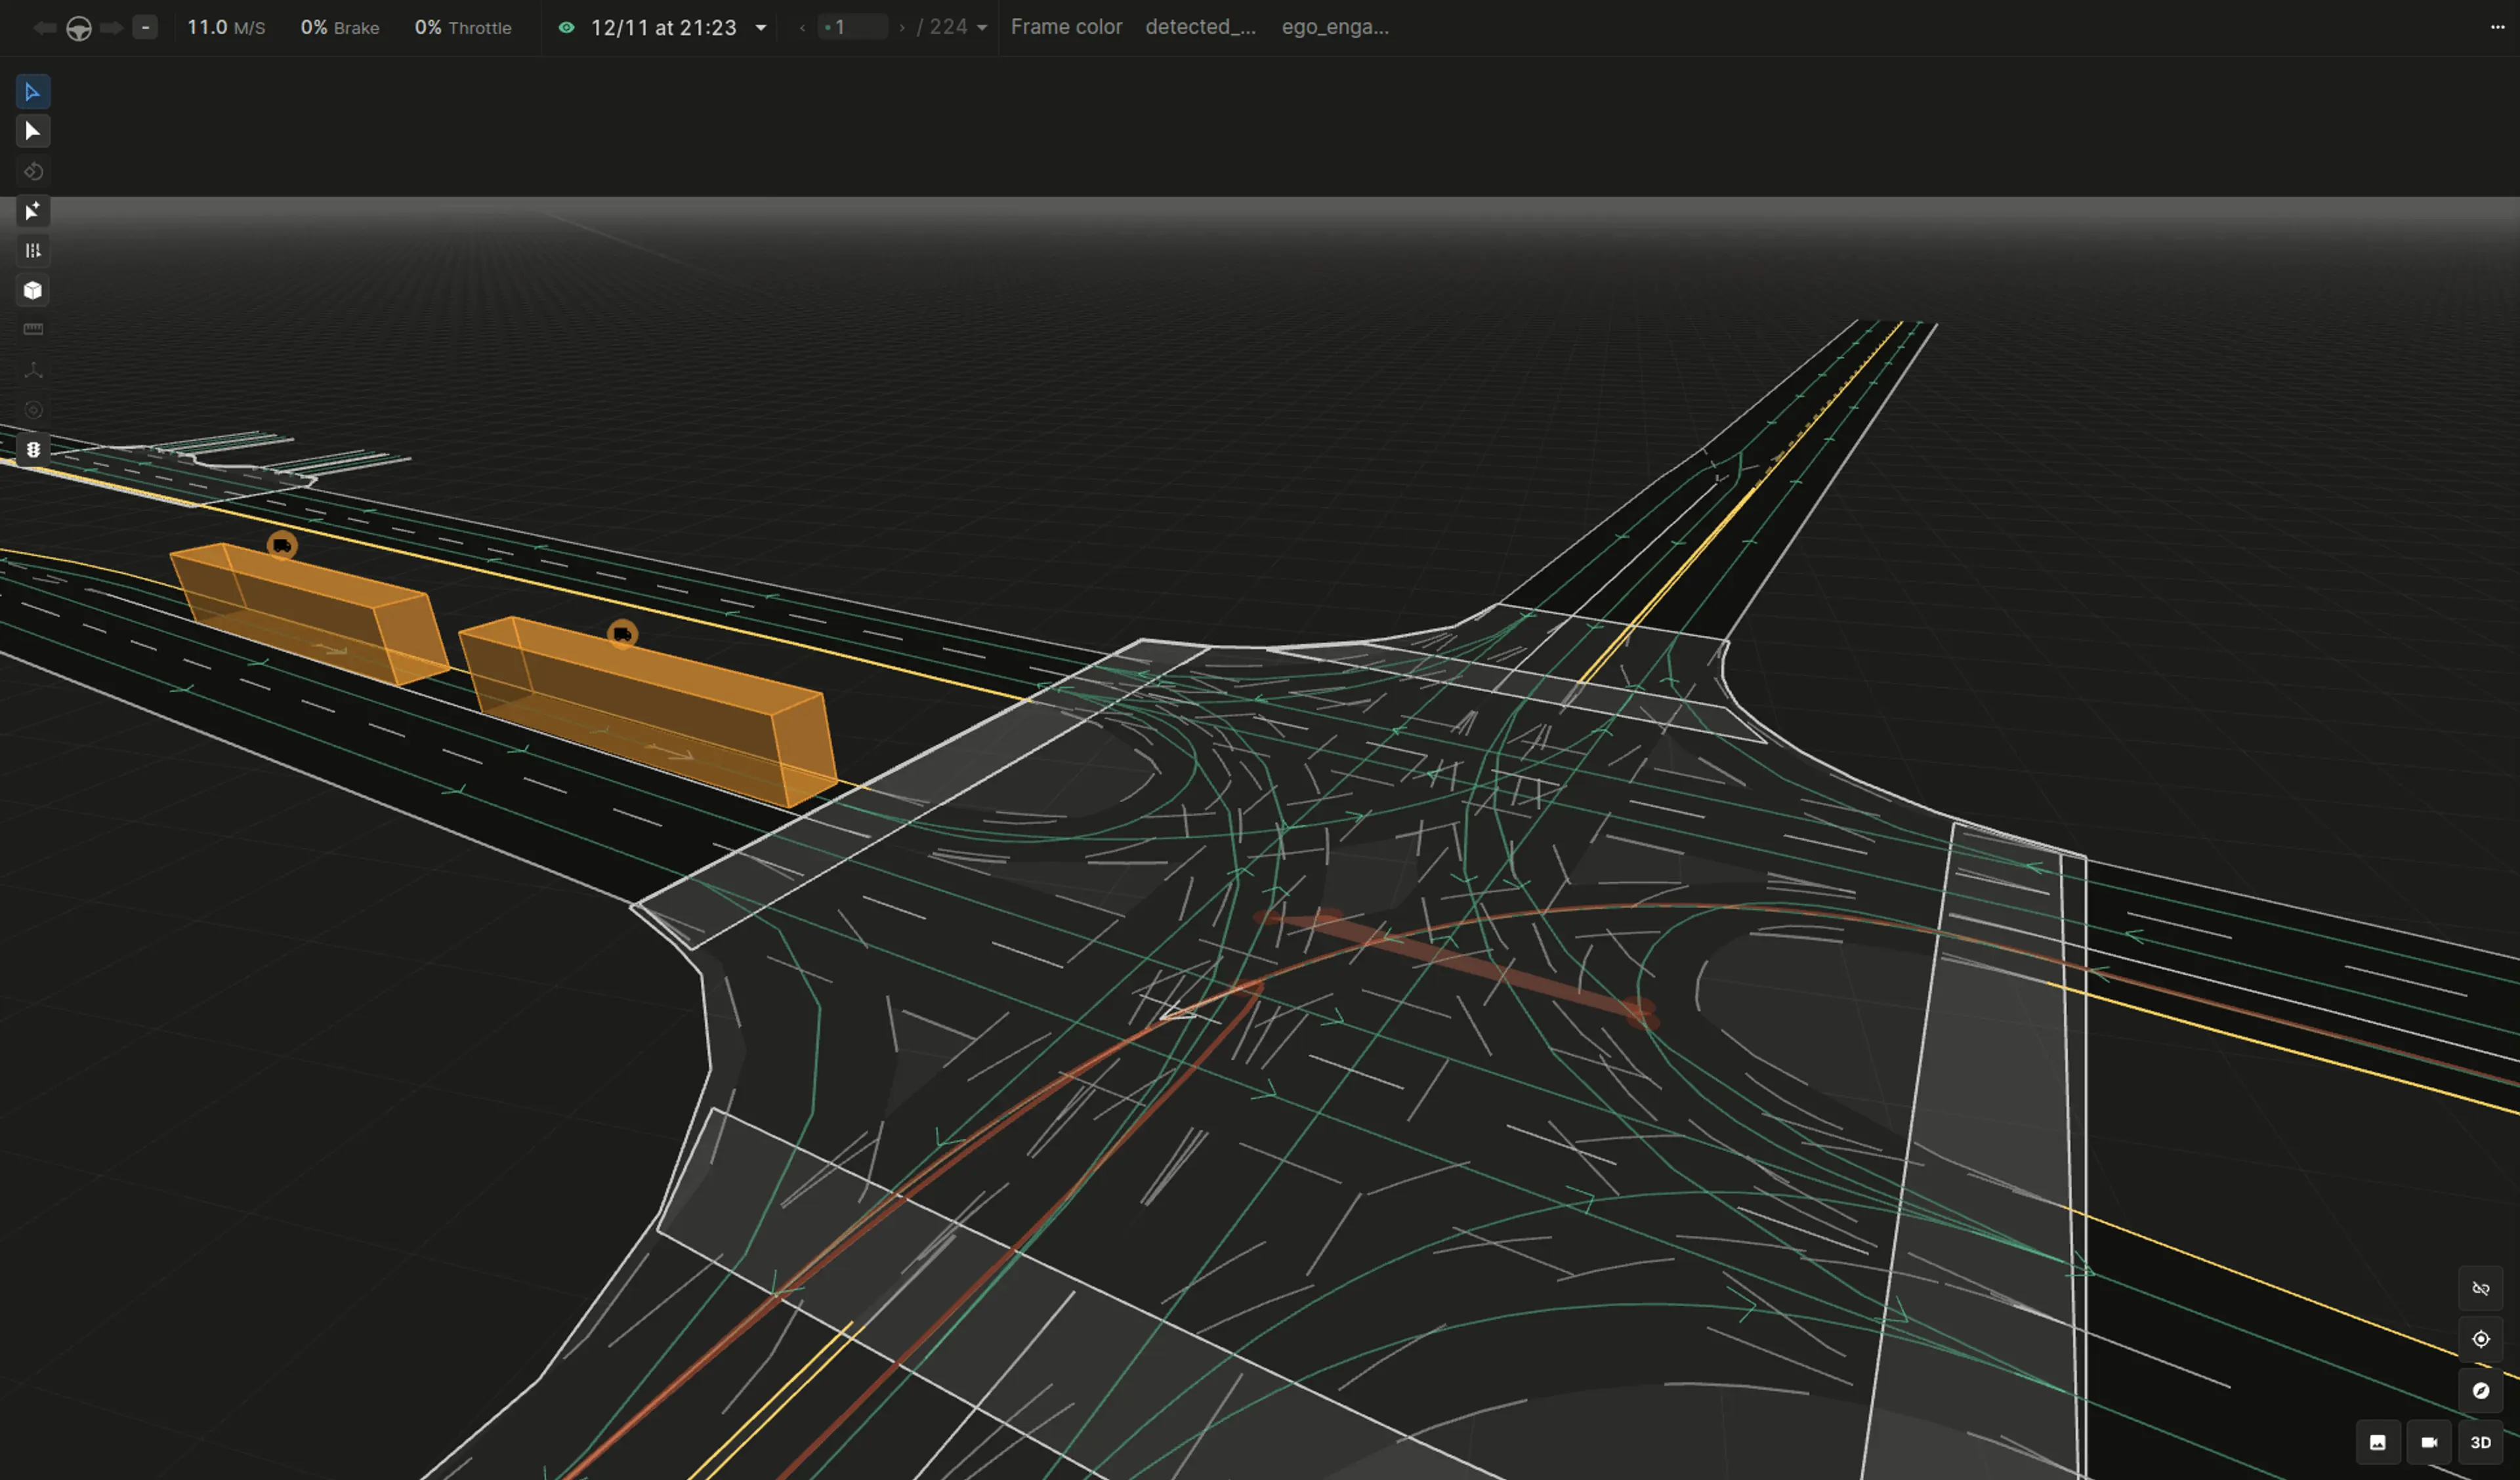The image size is (2520, 1480).
Task: Click the traffic light icon in sidebar
Action: (32, 450)
